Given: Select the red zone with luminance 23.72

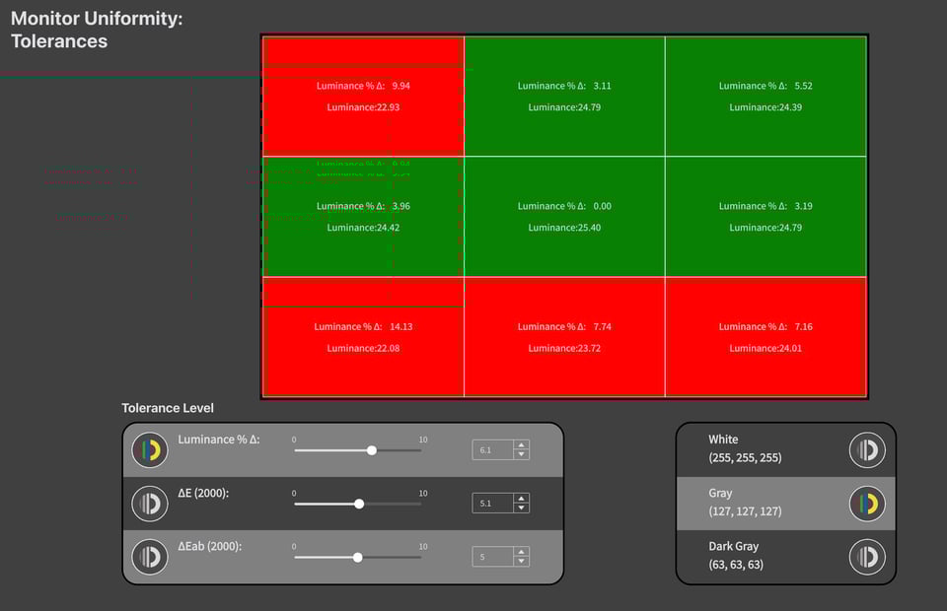Looking at the screenshot, I should tap(564, 337).
